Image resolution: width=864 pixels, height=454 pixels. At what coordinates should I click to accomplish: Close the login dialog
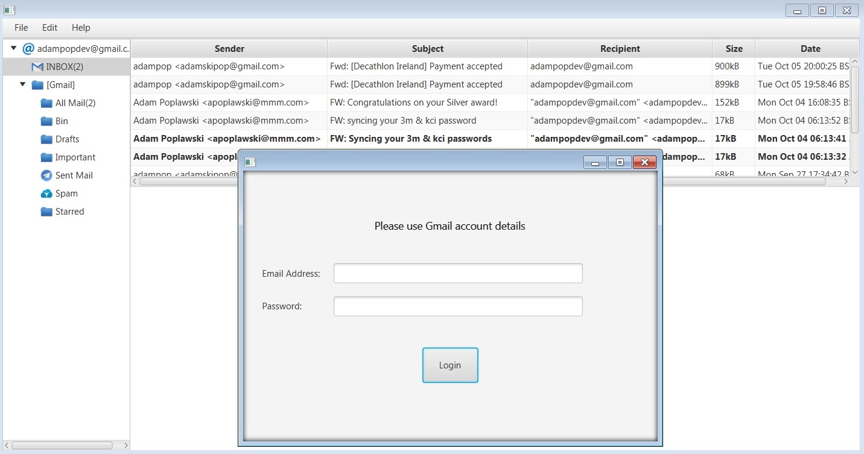644,162
